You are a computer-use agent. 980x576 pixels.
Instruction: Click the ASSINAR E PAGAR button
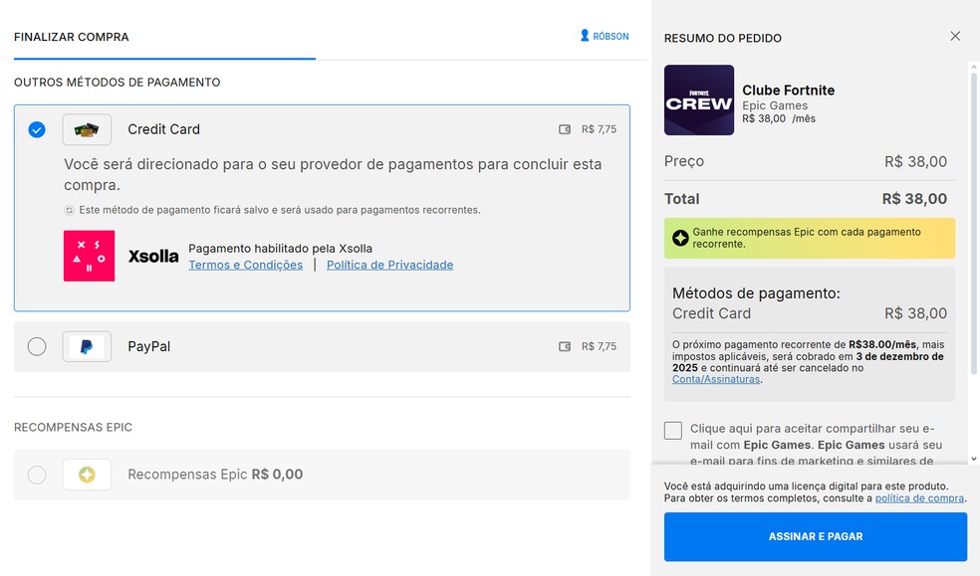tap(816, 536)
